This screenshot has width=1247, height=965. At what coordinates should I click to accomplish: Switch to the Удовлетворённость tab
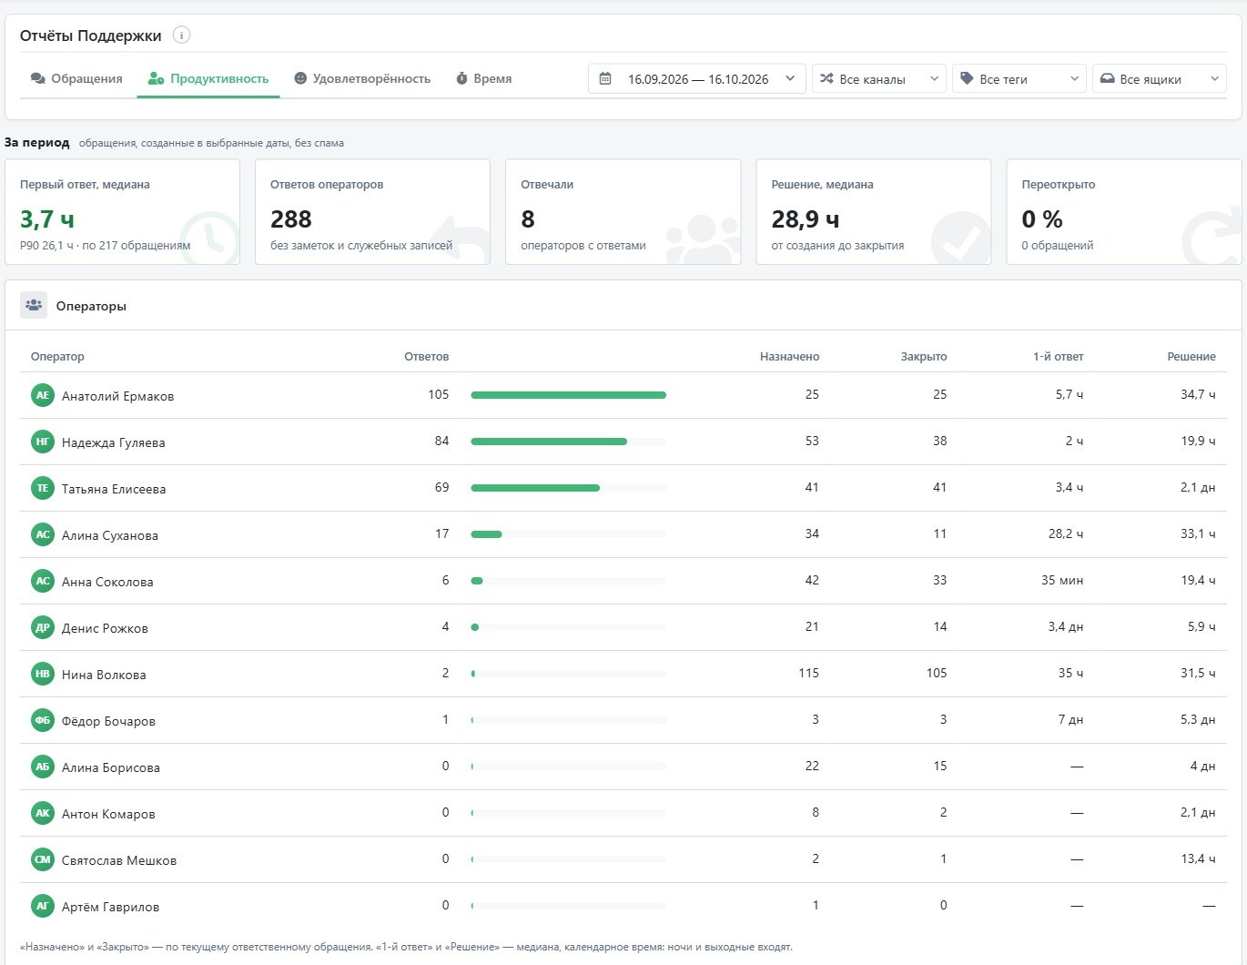pyautogui.click(x=362, y=79)
